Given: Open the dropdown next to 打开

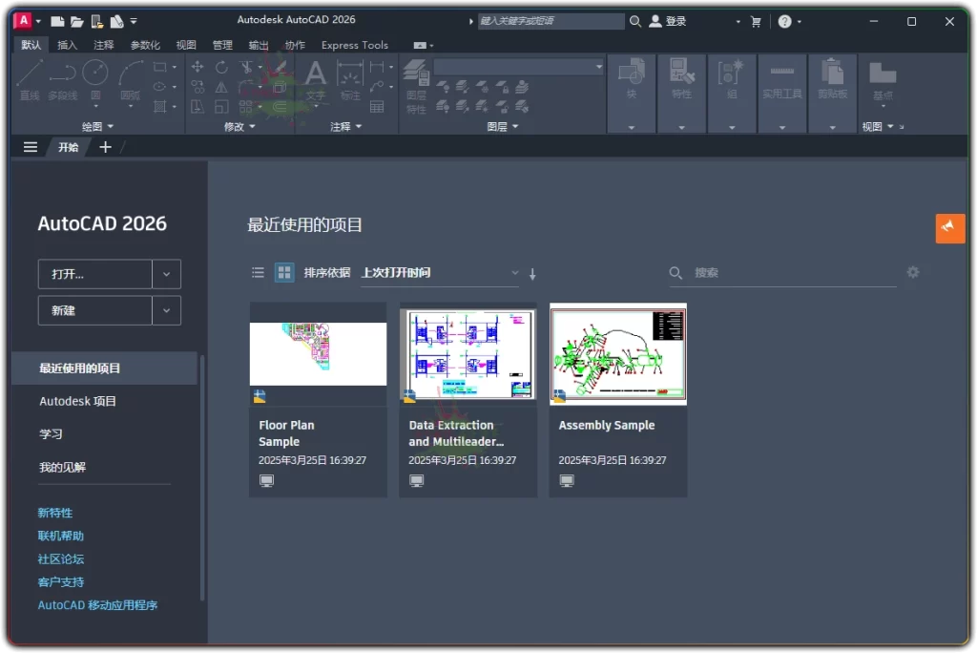Looking at the screenshot, I should (167, 274).
